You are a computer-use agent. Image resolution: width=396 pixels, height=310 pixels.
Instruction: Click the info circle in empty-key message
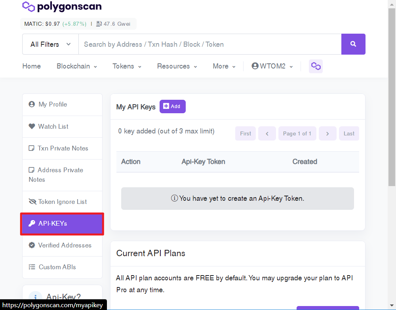coord(174,198)
